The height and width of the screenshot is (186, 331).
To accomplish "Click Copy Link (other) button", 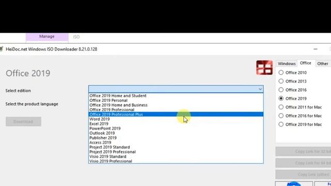I will tap(303, 175).
